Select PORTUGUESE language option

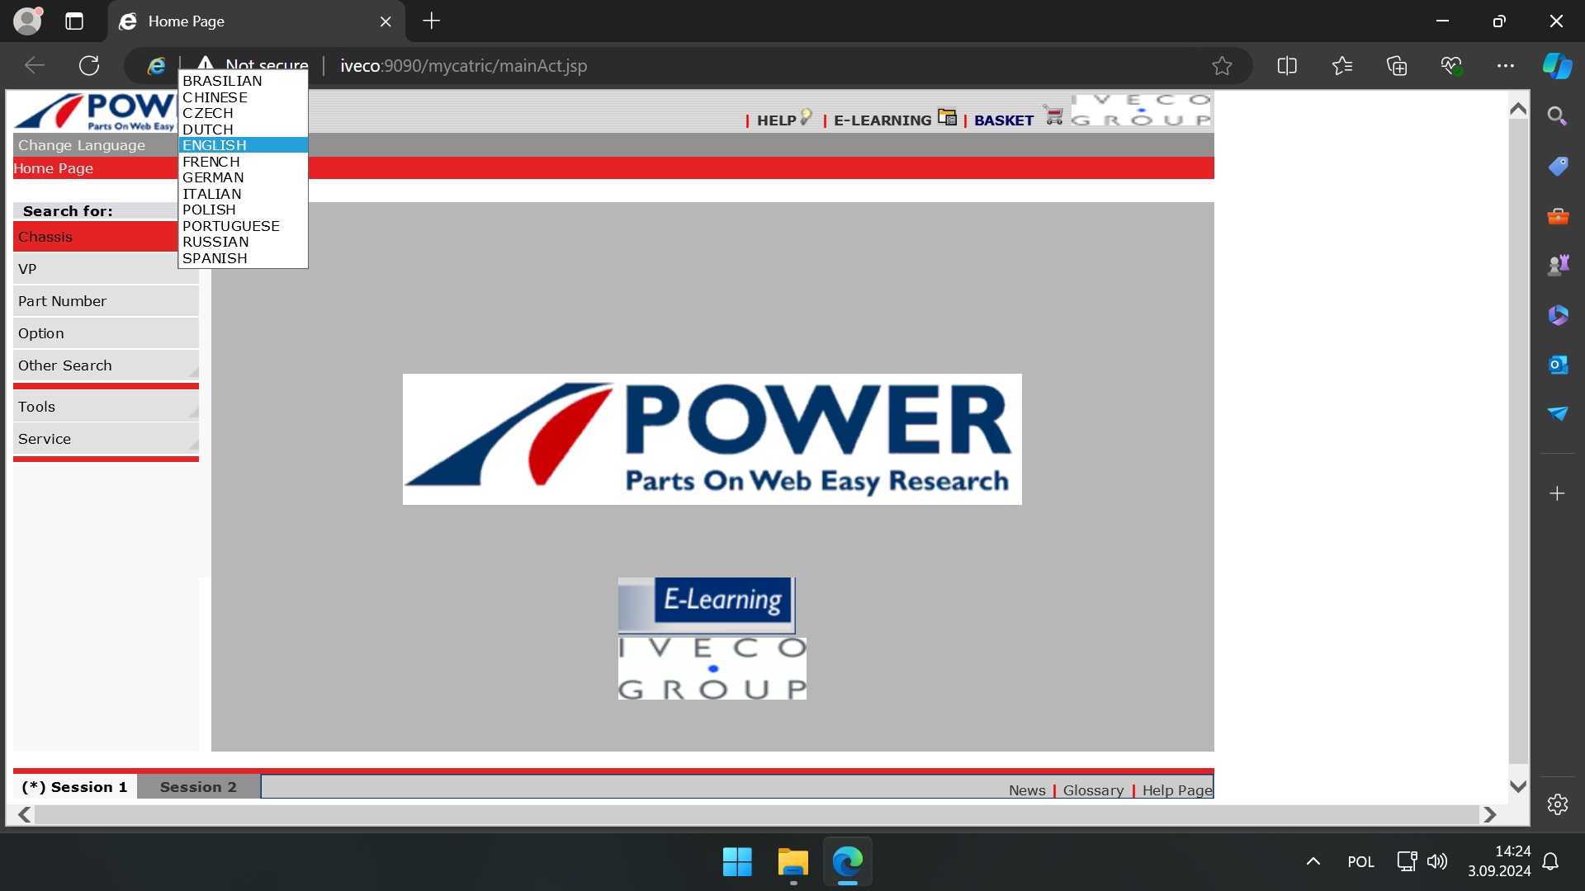click(243, 226)
